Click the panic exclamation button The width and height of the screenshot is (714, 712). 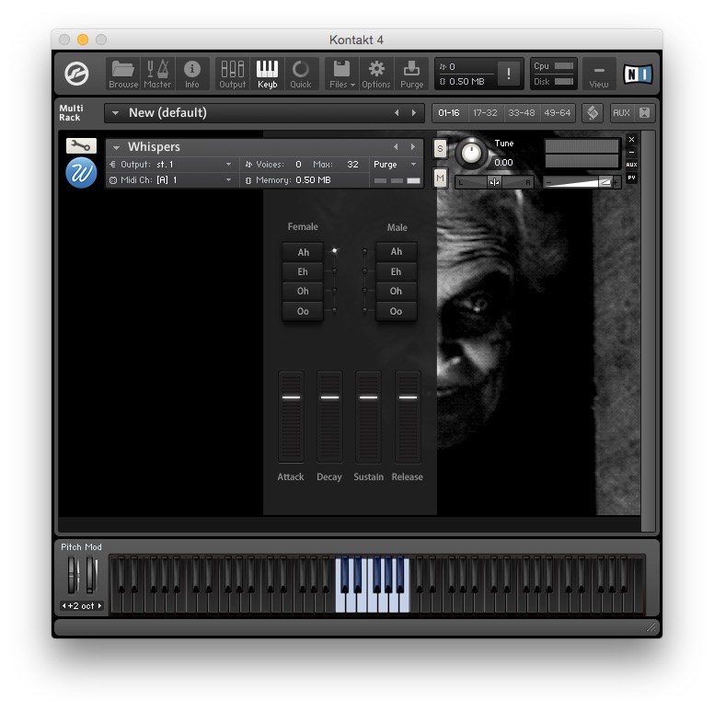(x=508, y=74)
